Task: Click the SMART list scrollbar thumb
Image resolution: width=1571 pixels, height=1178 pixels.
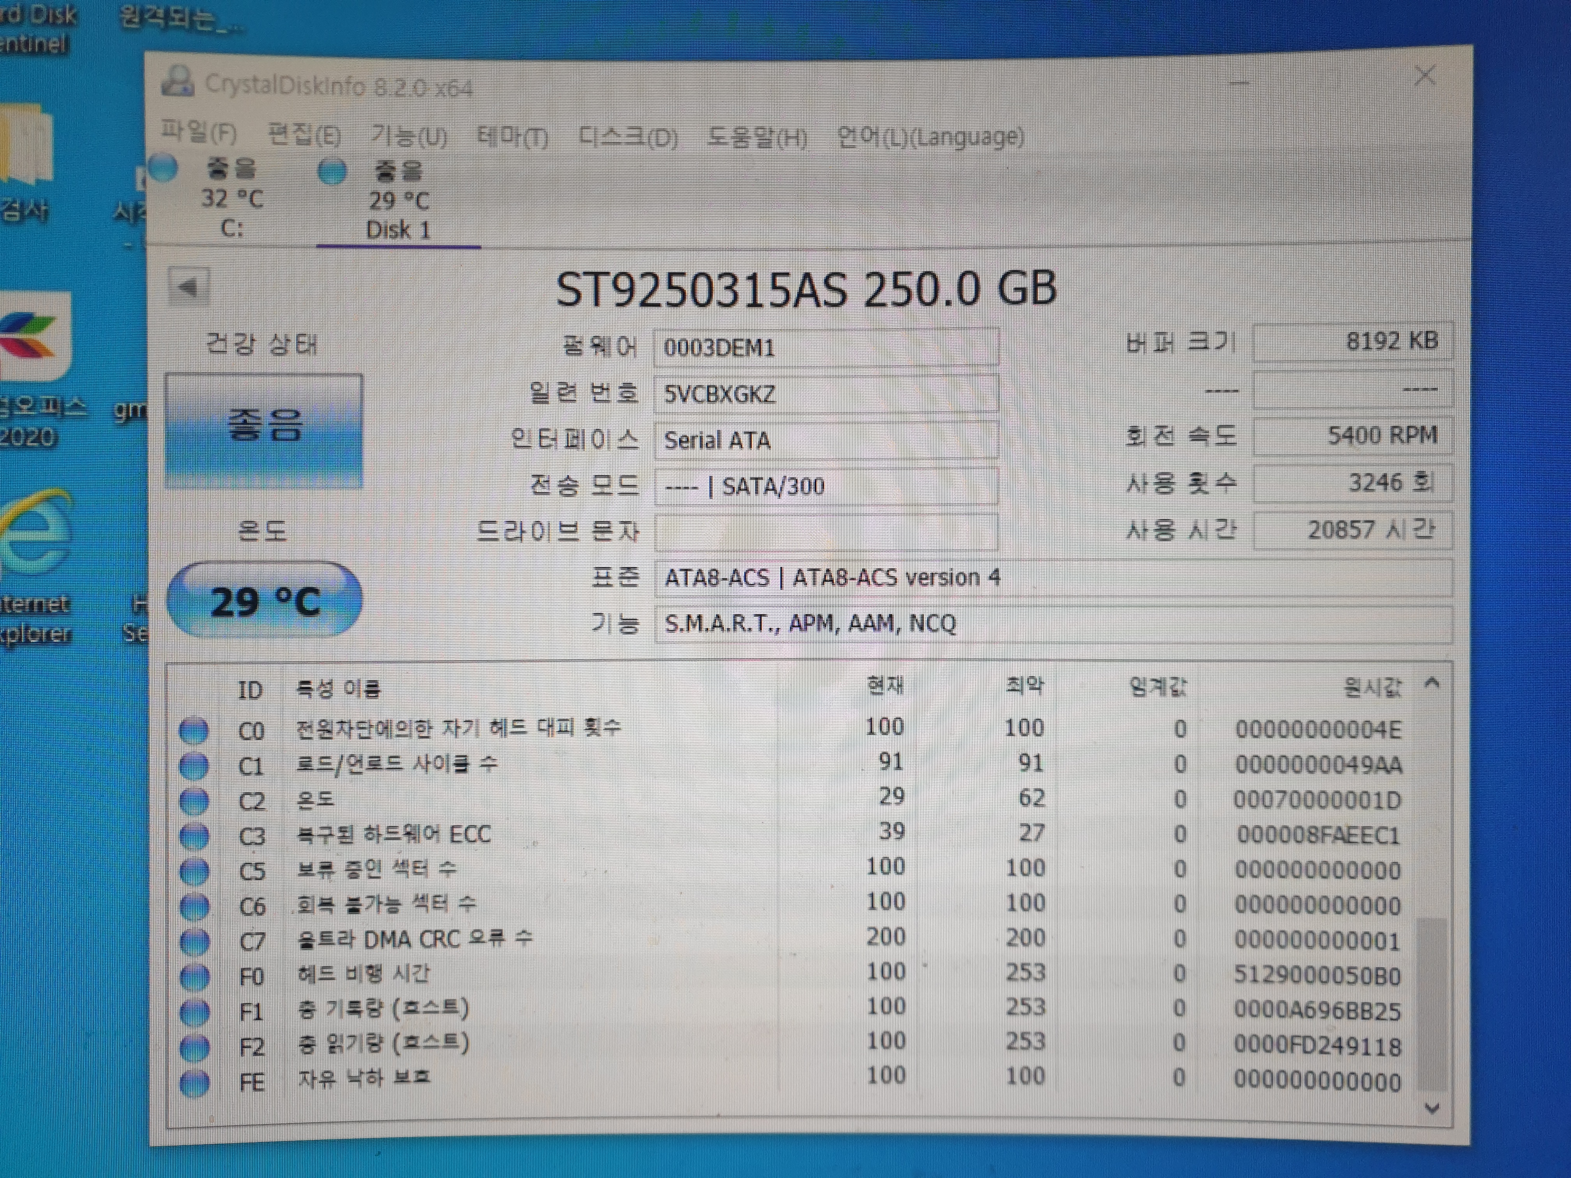Action: coord(1432,1004)
